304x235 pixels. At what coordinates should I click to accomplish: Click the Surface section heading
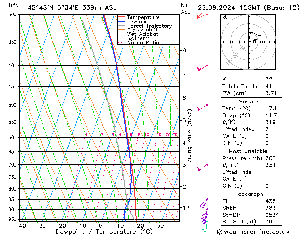tap(249, 102)
